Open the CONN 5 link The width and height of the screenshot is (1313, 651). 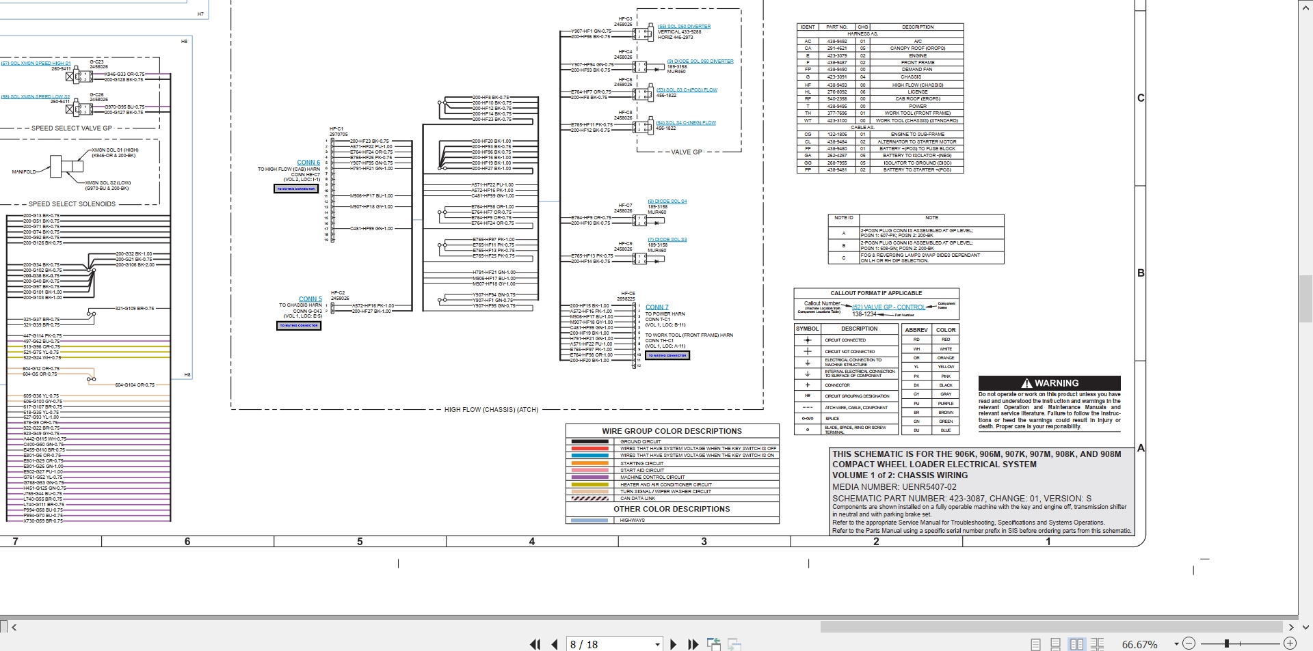[310, 299]
